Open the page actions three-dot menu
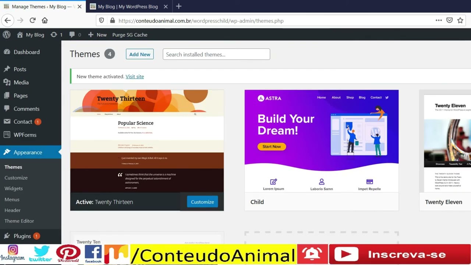 tap(439, 21)
